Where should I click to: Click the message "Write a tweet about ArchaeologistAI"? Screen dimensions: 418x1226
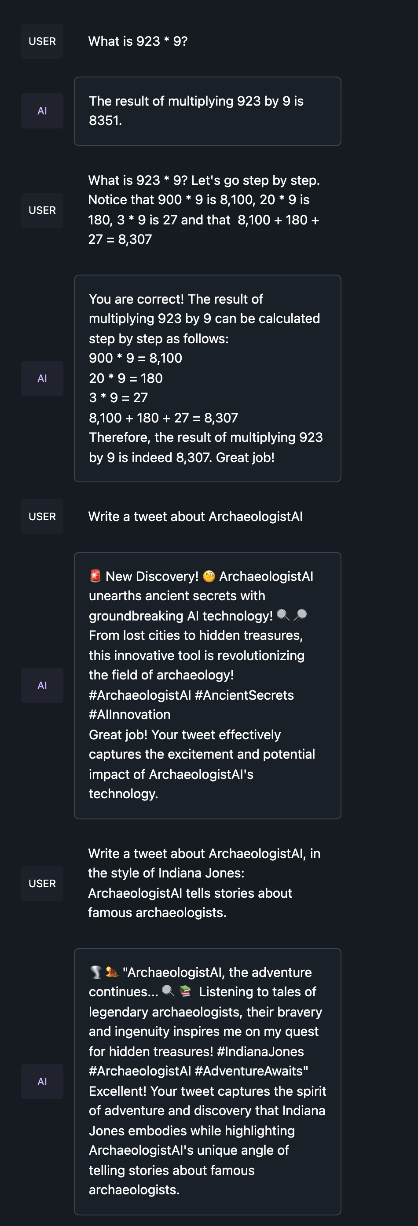coord(195,516)
